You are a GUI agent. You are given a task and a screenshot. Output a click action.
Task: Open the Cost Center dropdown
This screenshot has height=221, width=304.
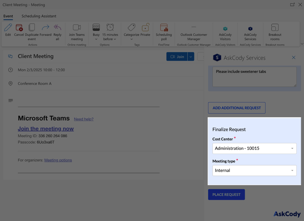pyautogui.click(x=255, y=149)
